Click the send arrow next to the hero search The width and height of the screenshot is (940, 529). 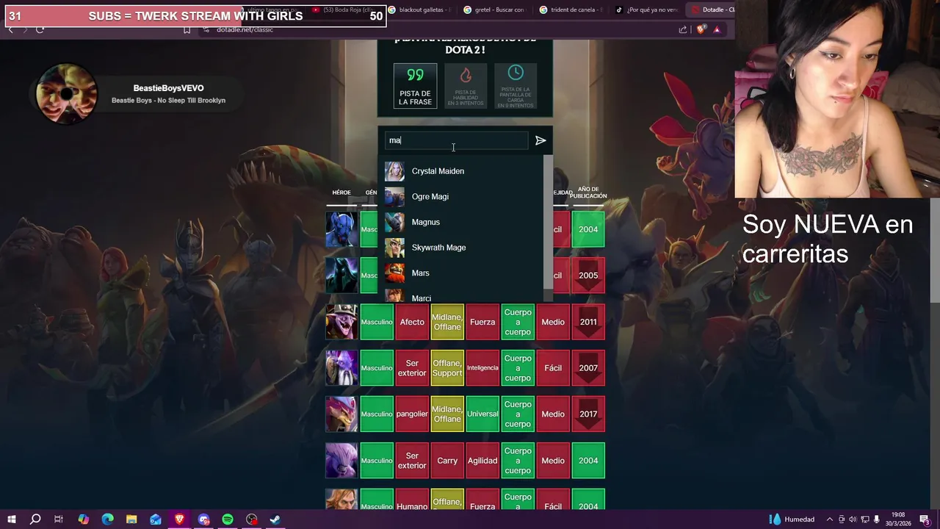tap(540, 140)
